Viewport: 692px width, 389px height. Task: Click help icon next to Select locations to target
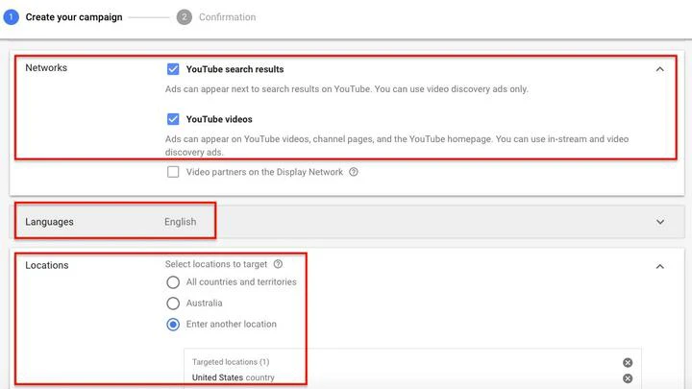[278, 264]
